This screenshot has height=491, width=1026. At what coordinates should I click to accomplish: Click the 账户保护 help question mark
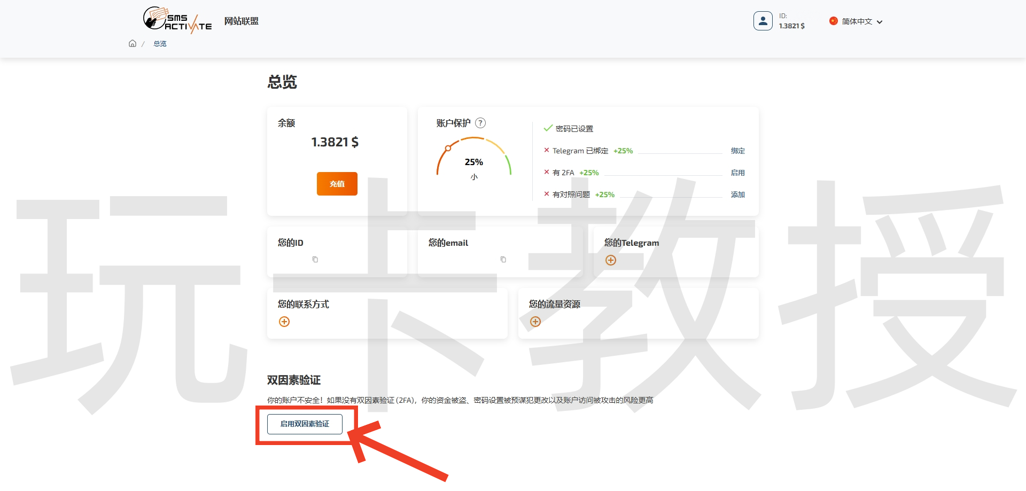pyautogui.click(x=481, y=123)
